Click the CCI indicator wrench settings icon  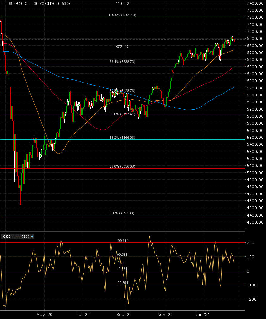[x=33, y=236]
